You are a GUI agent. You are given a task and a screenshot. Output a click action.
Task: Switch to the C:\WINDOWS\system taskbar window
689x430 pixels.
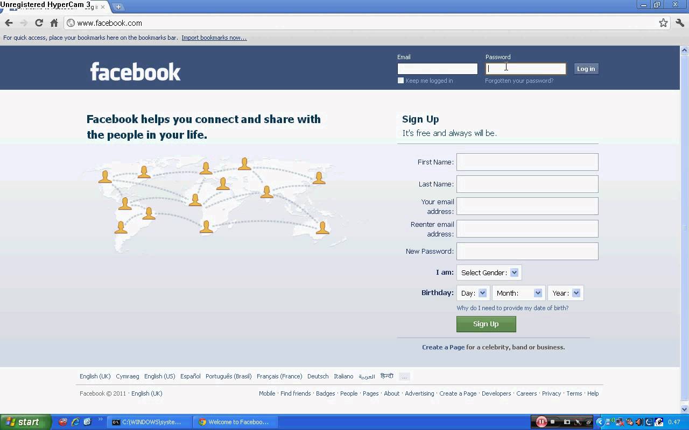click(150, 422)
